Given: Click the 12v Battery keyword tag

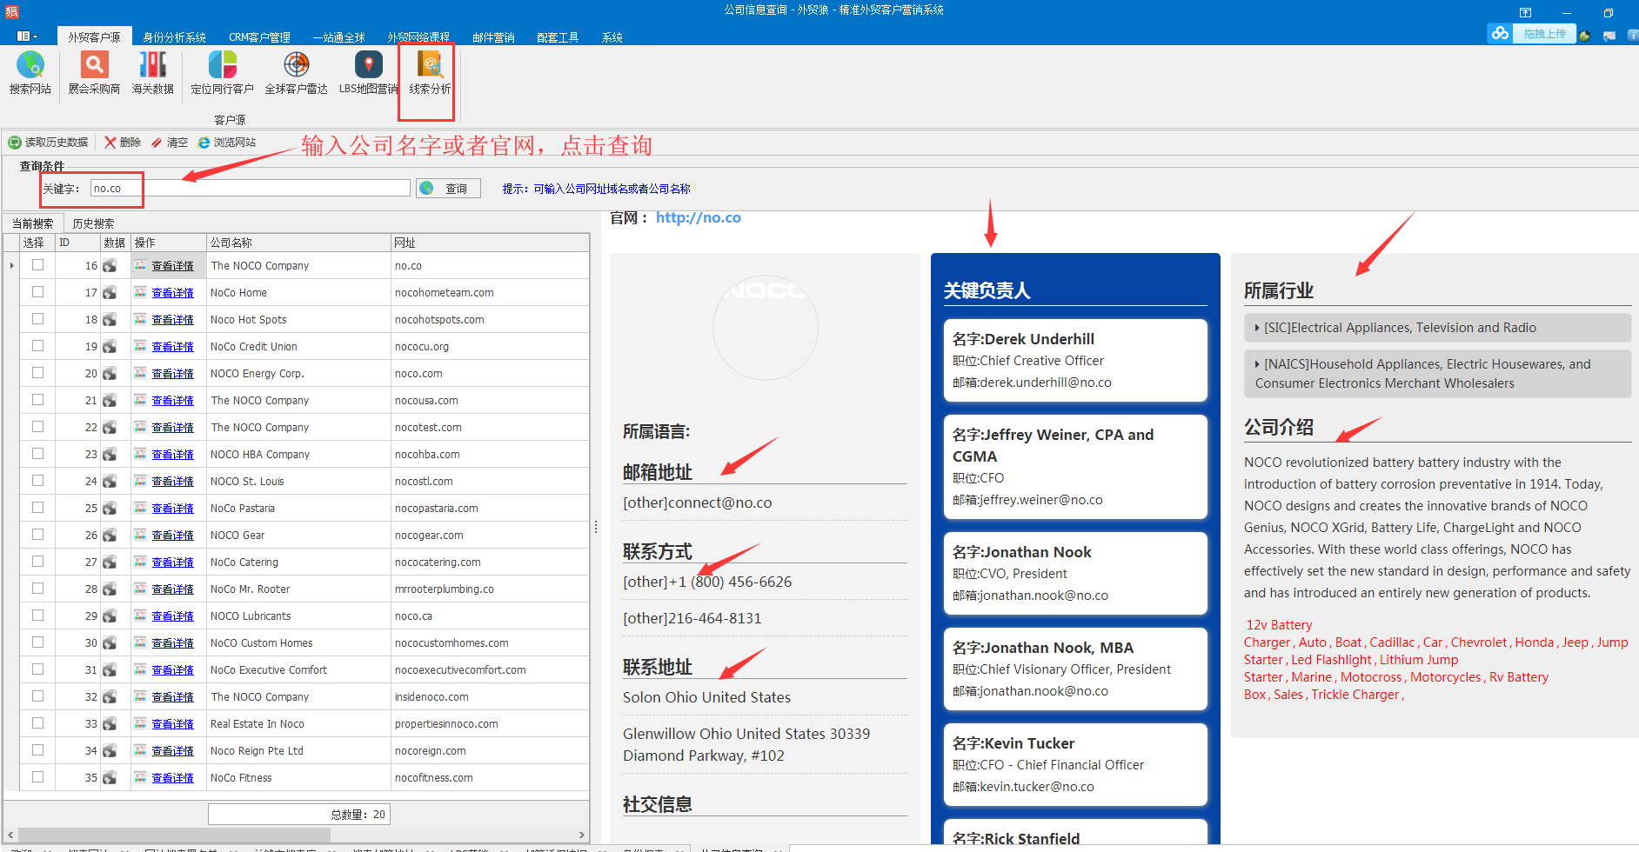Looking at the screenshot, I should (1279, 625).
